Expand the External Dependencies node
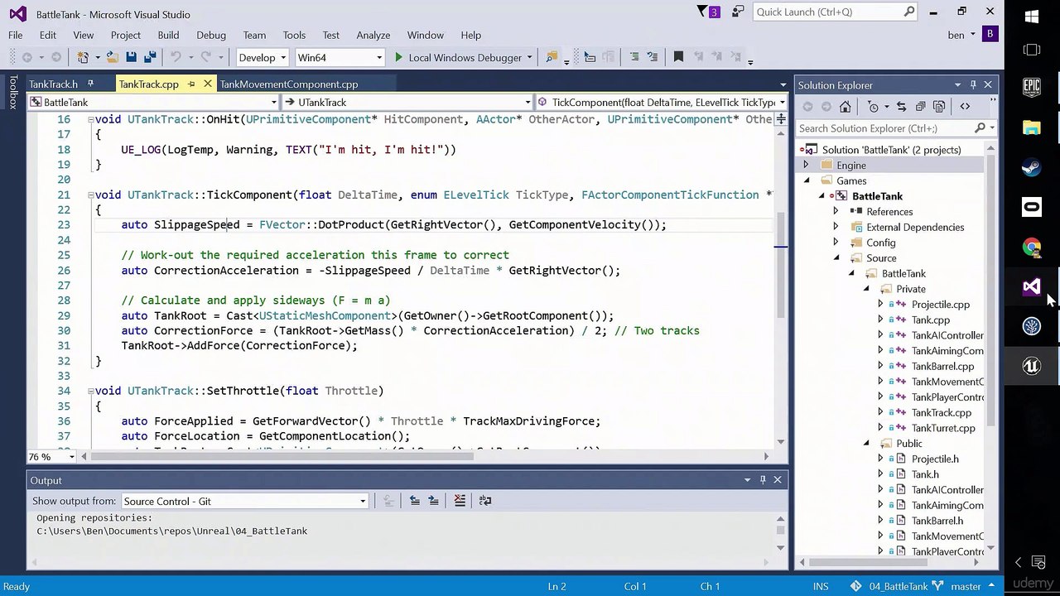The height and width of the screenshot is (596, 1060). [x=836, y=227]
